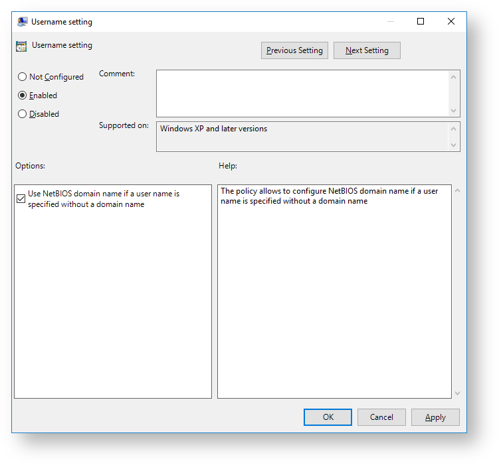Click the Supported on scroll down arrow

[454, 145]
